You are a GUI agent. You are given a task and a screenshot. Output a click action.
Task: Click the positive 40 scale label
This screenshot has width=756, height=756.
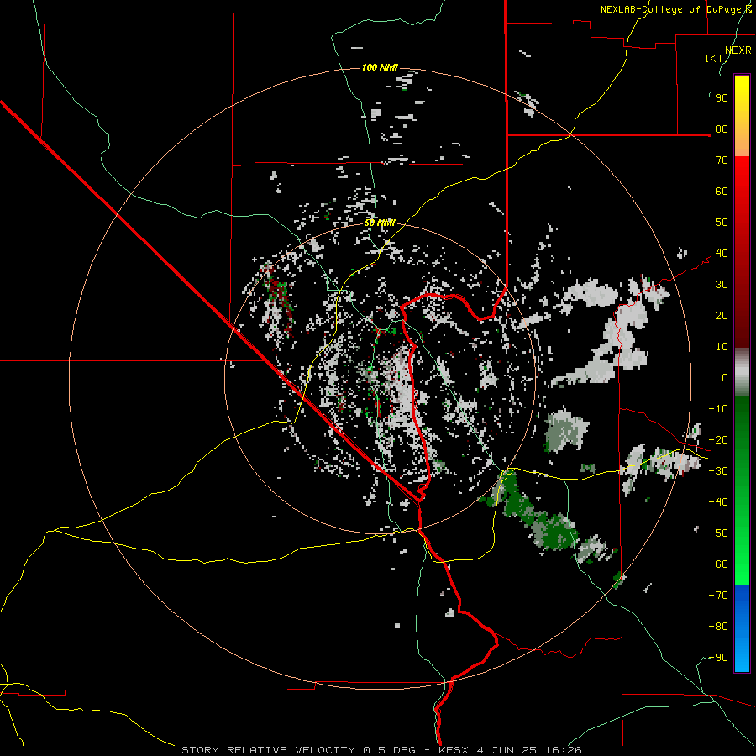[x=722, y=254]
